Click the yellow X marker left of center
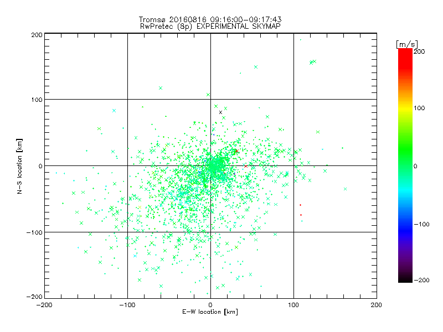 click(140, 207)
